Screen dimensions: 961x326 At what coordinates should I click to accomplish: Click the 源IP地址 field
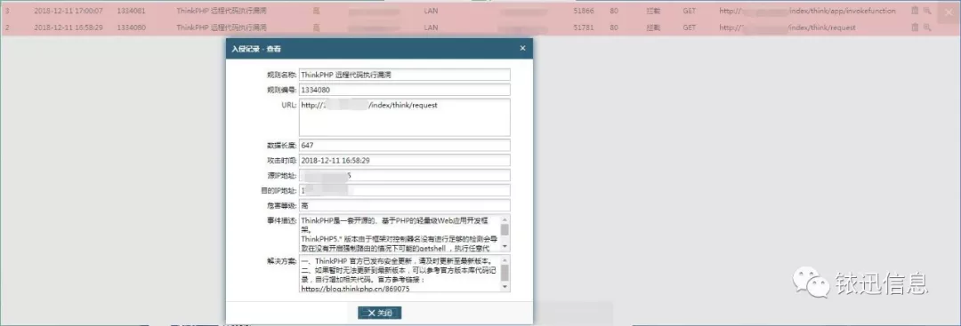pos(405,176)
